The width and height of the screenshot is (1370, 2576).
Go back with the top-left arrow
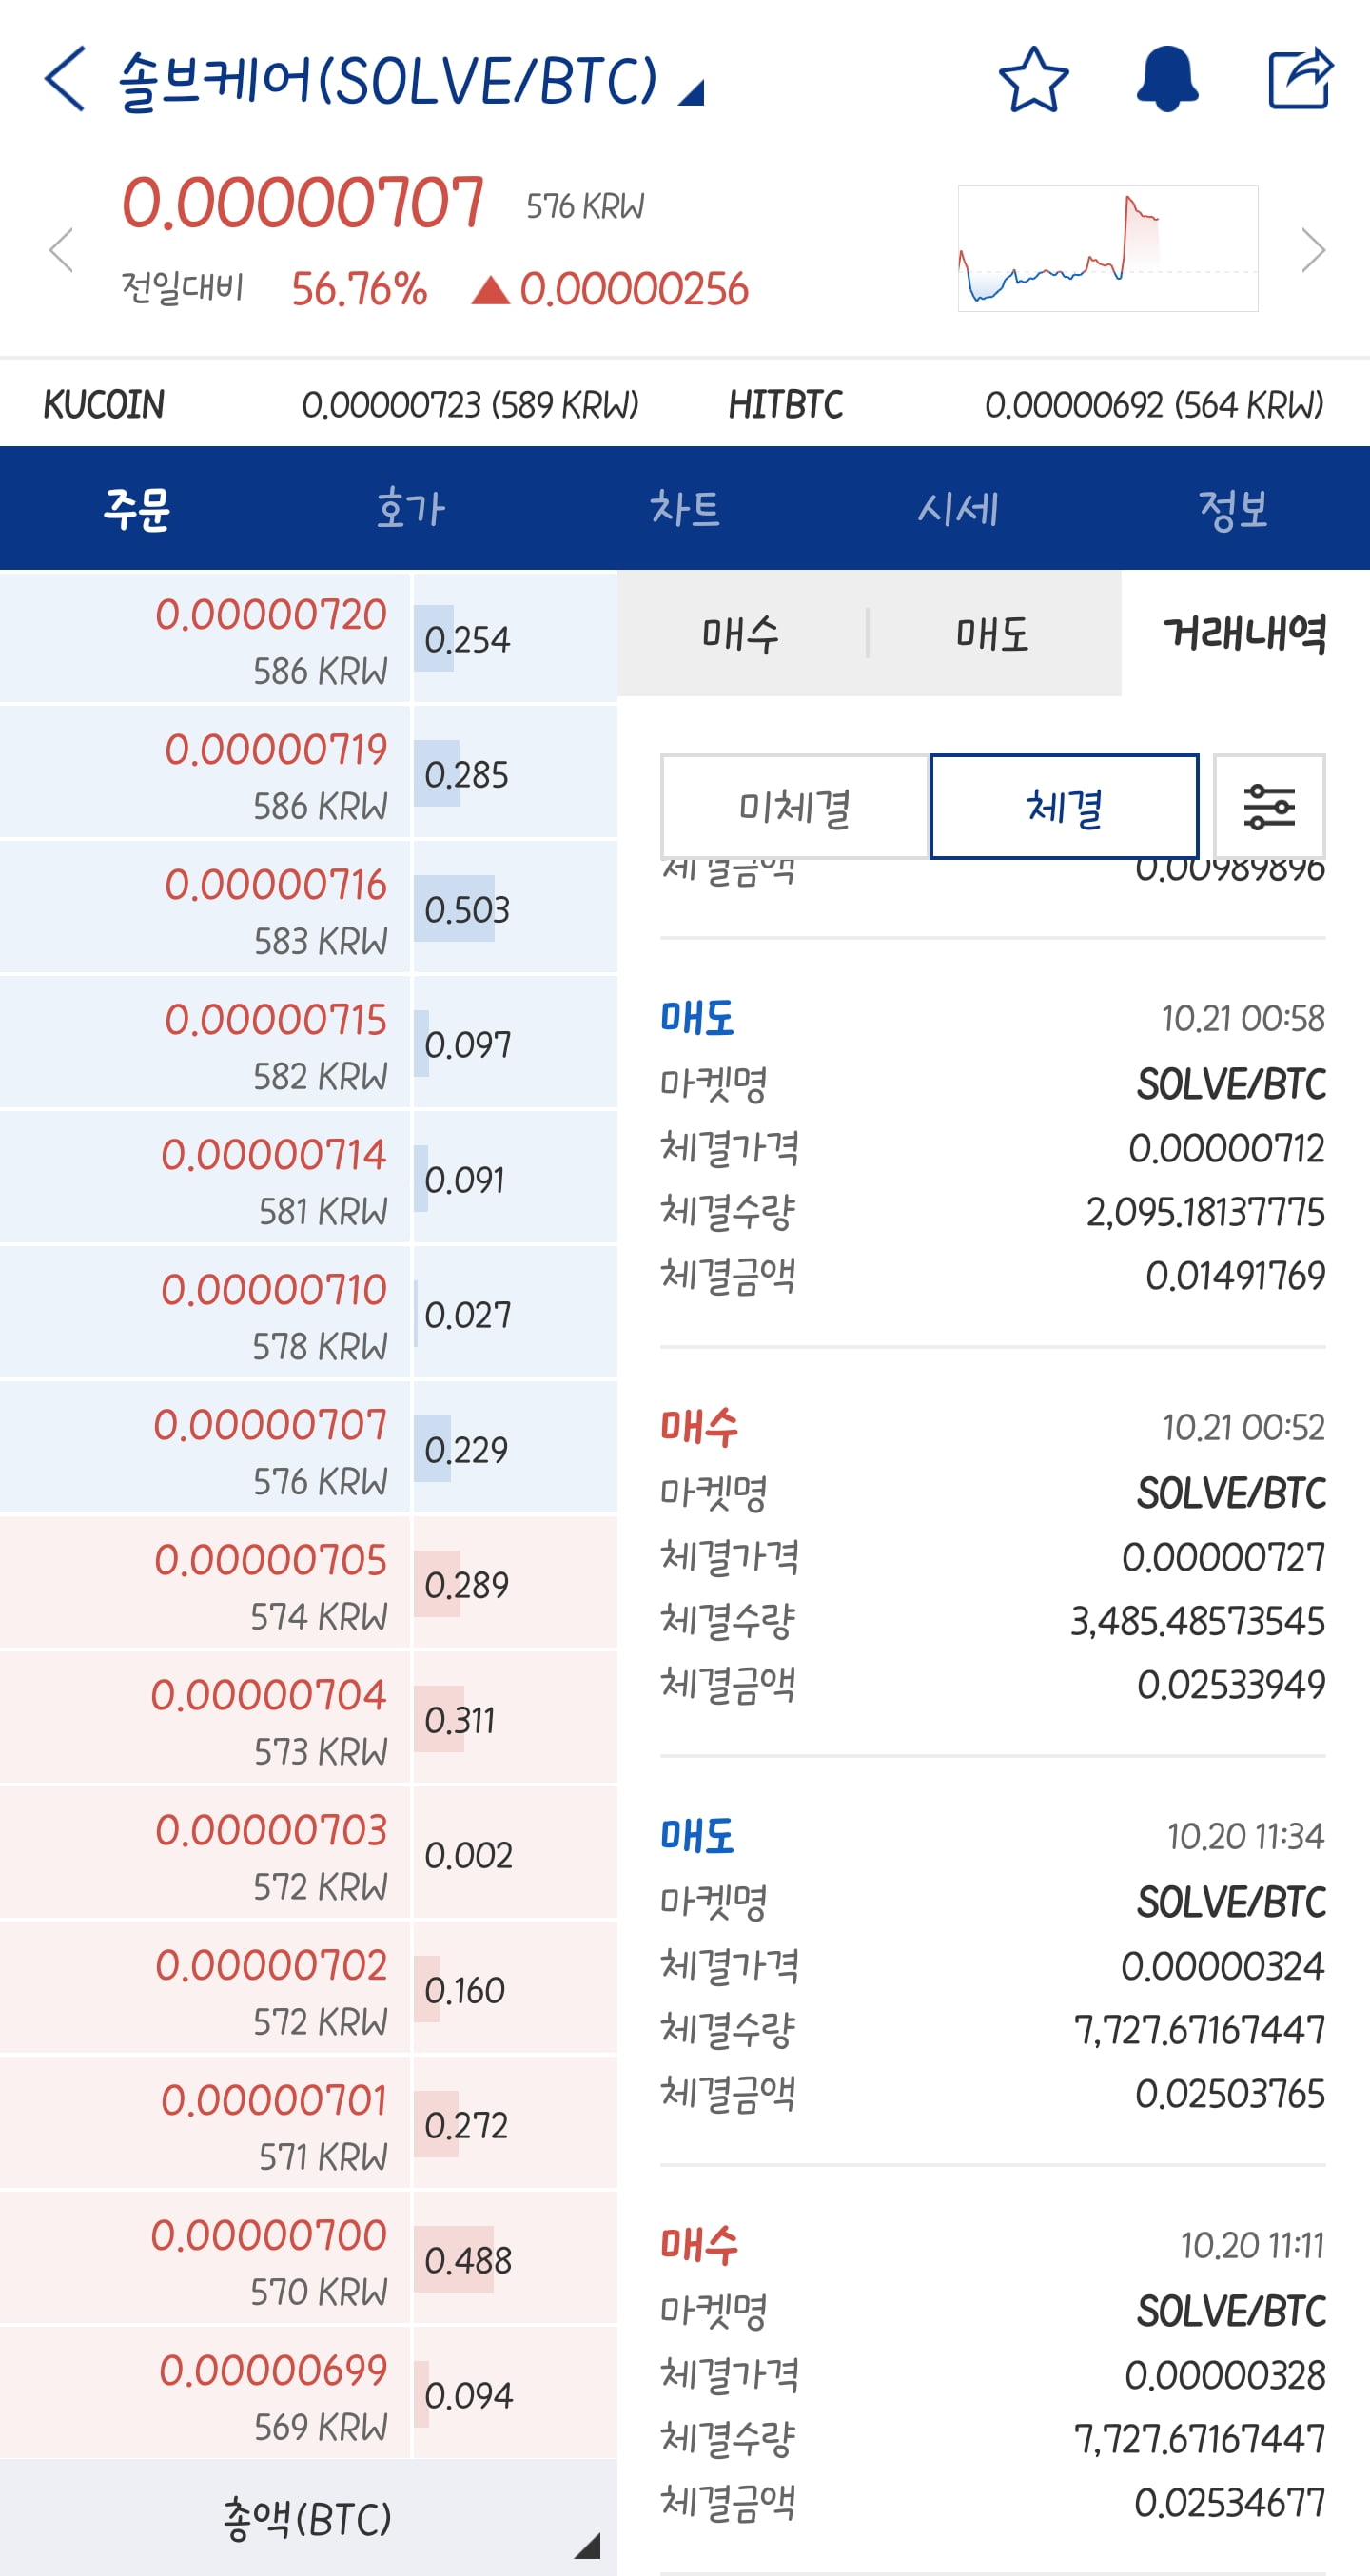coord(65,79)
